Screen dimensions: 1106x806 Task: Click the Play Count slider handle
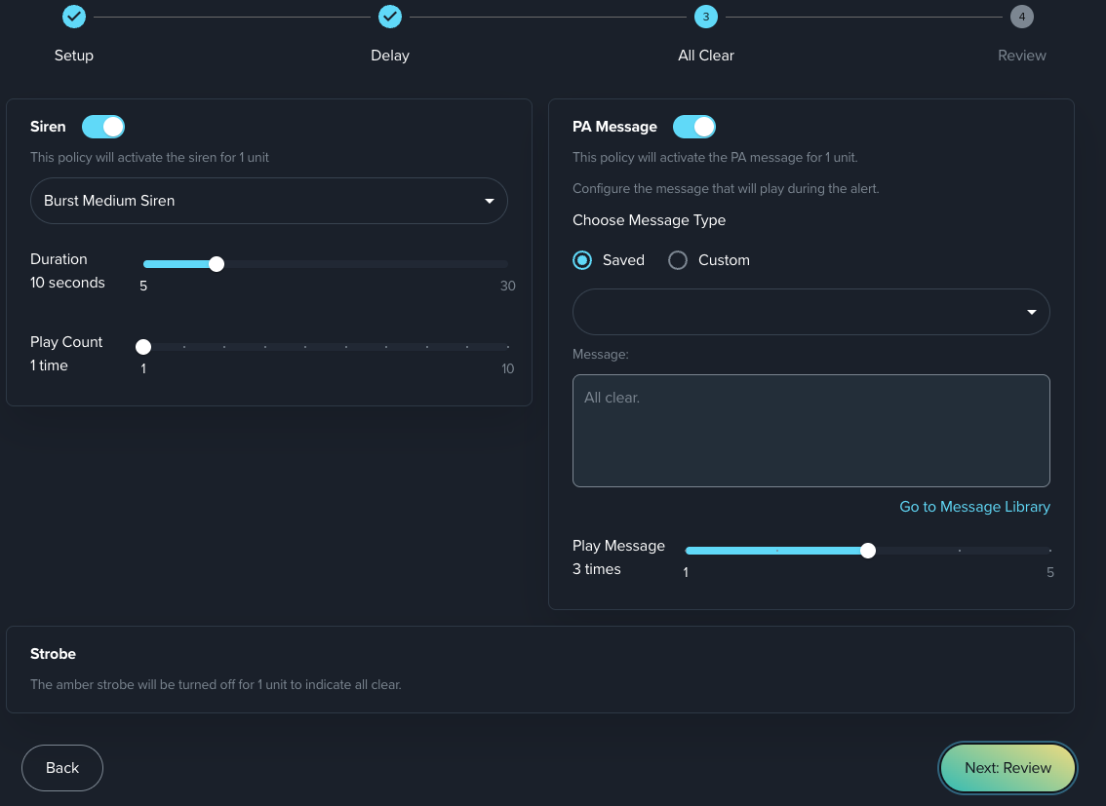143,347
